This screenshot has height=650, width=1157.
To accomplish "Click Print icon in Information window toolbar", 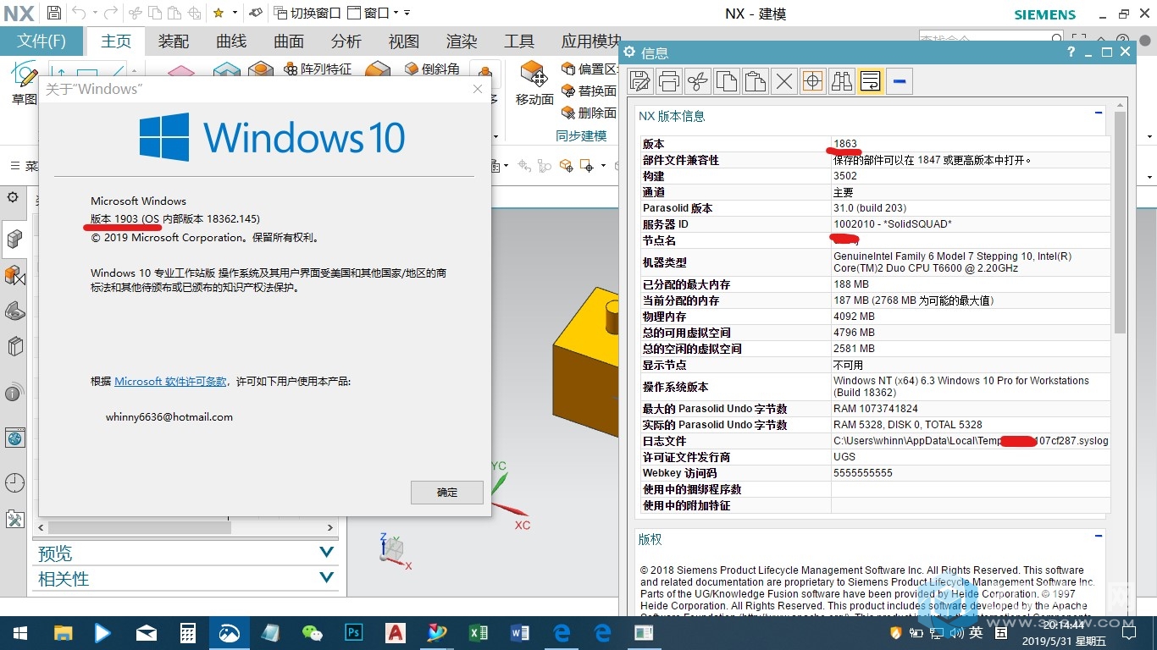I will (669, 81).
